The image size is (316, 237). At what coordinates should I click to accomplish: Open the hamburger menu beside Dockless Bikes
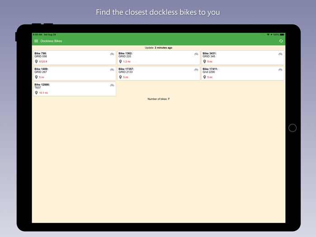pyautogui.click(x=36, y=41)
